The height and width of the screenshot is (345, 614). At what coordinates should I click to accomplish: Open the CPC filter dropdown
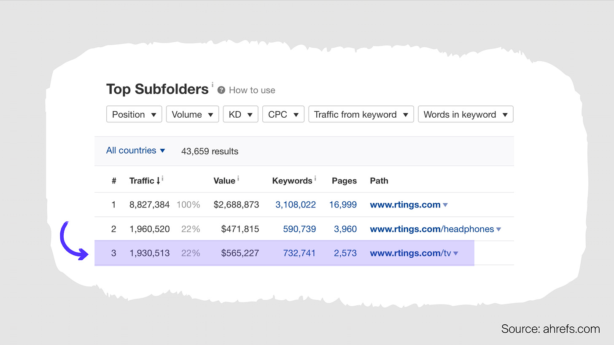pos(283,114)
